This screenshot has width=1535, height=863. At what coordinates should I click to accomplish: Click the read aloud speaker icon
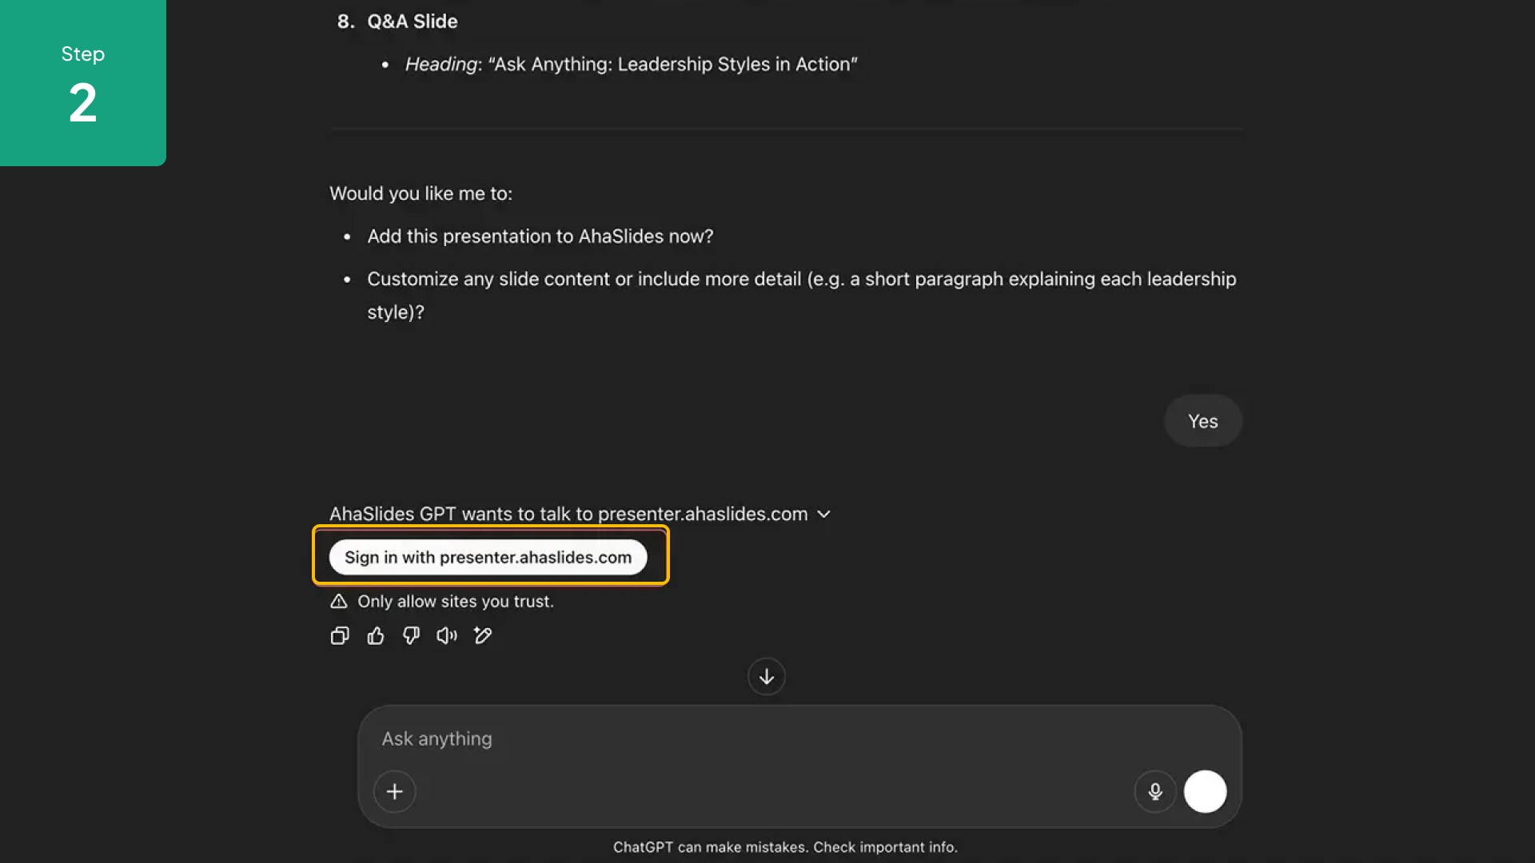coord(446,635)
